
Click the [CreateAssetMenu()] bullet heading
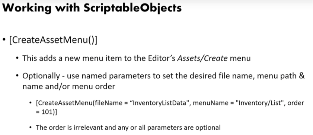[53, 41]
